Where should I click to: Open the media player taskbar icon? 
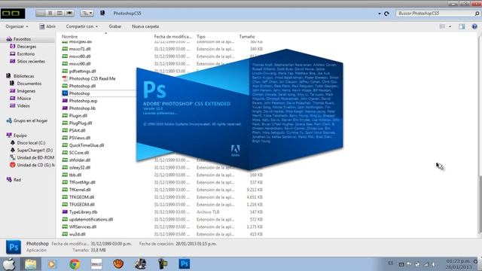point(52,264)
